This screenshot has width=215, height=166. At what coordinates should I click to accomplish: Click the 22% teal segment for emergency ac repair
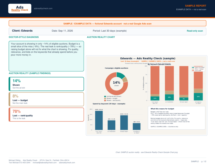click(198, 97)
